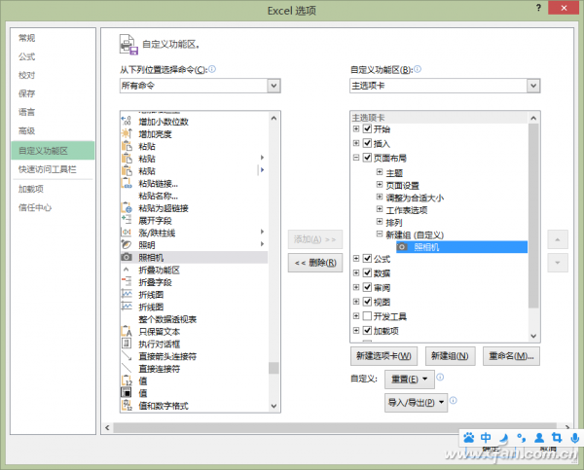
Task: Open the 导入/导出(P) dropdown button
Action: 416,403
